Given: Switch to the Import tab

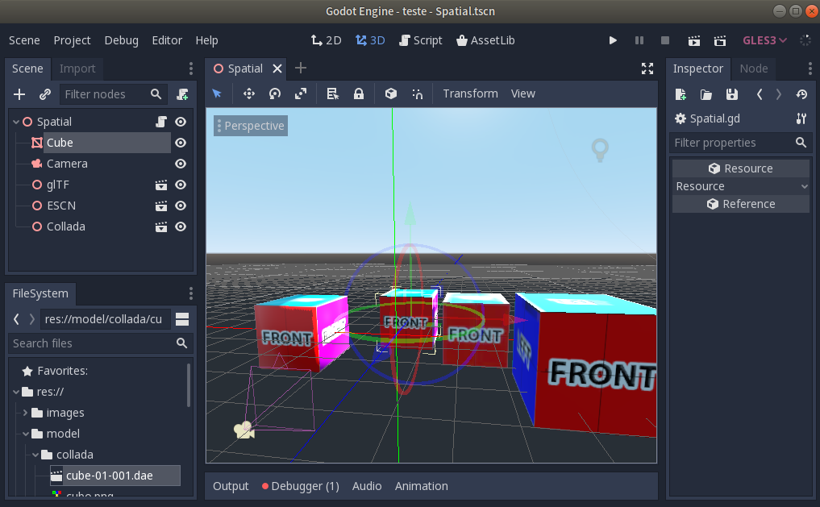Looking at the screenshot, I should tap(77, 69).
